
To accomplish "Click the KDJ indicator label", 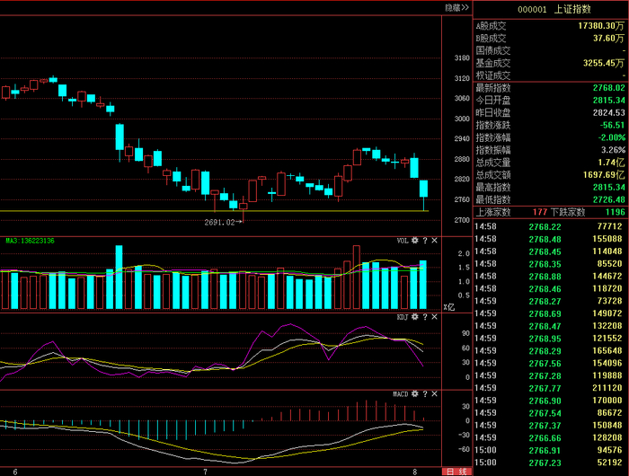I will [403, 317].
